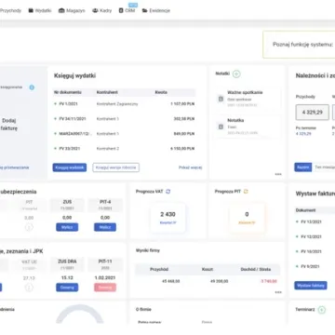Click the CRM clipboard icon

tap(121, 10)
